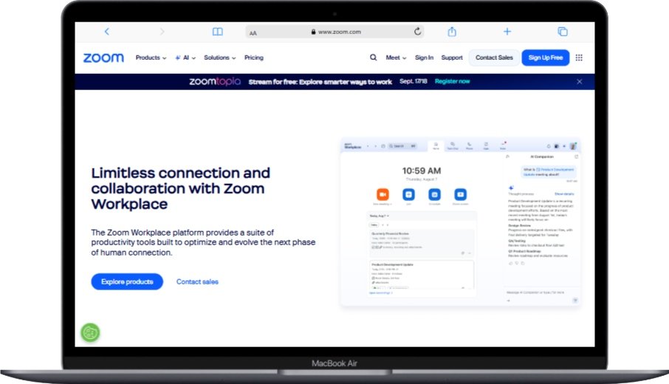Open the Pricing page
This screenshot has width=669, height=384.
tap(254, 58)
